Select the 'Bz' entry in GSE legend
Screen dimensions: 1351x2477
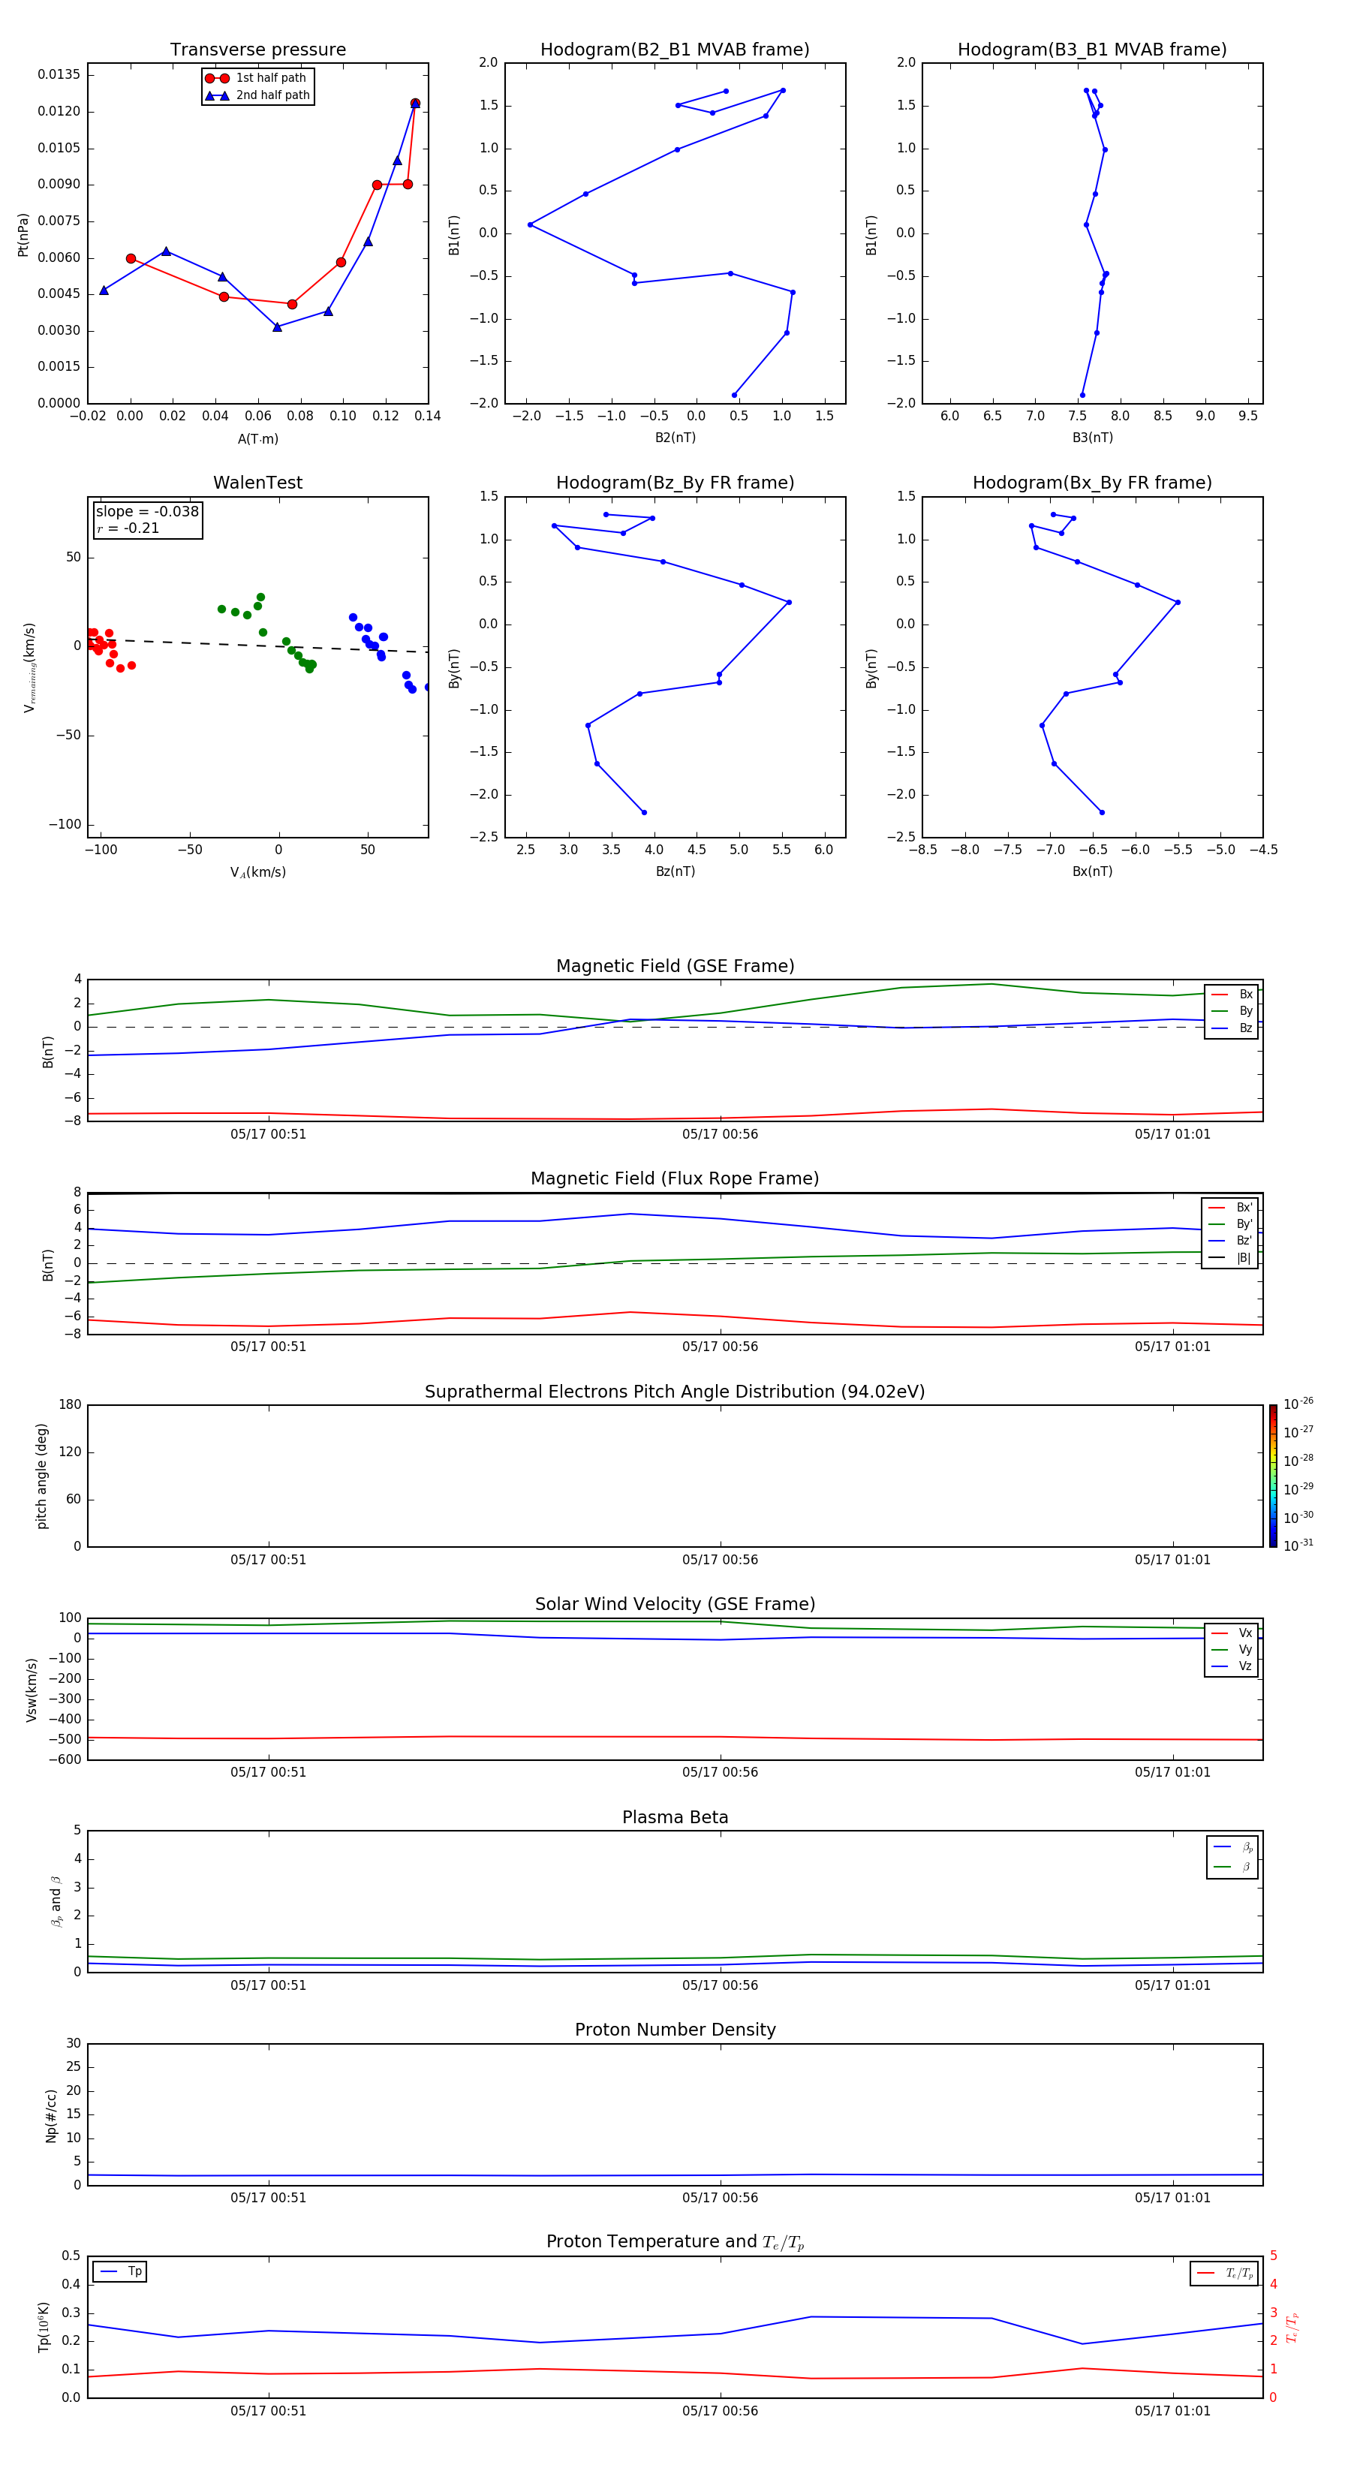pyautogui.click(x=1232, y=1029)
